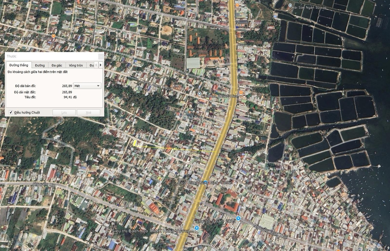Select the Cửa Hàng Giao Dịch Viettel marker
Screen dimensions: 390x251
pyautogui.click(x=205, y=182)
